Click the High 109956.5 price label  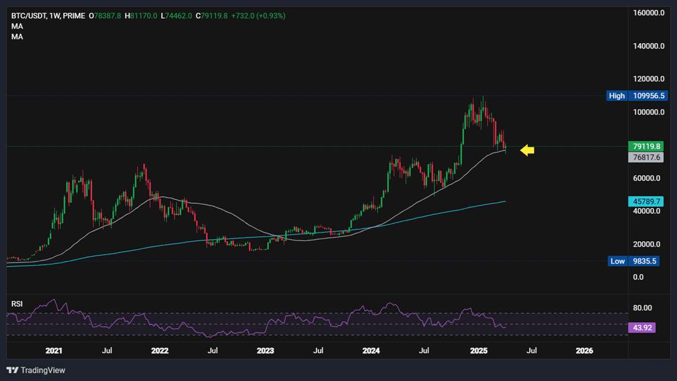[x=636, y=96]
